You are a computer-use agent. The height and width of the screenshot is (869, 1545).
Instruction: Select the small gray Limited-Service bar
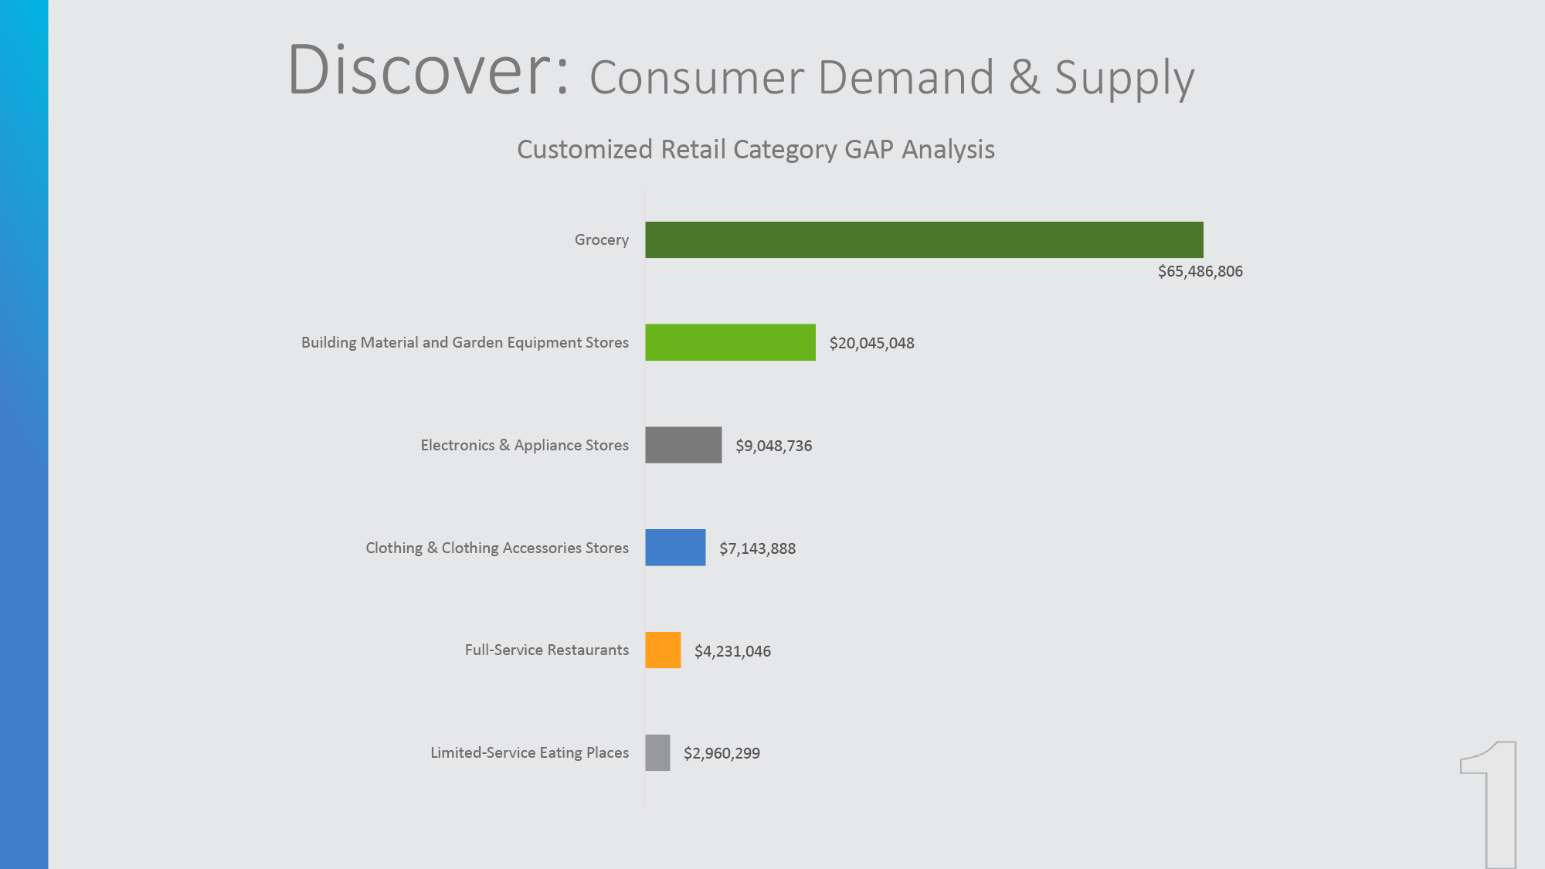pyautogui.click(x=657, y=752)
